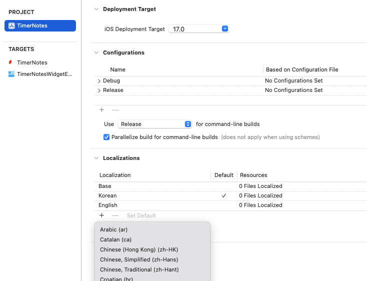The height and width of the screenshot is (281, 367).
Task: Select the TimerNotes project in the sidebar
Action: tap(40, 25)
